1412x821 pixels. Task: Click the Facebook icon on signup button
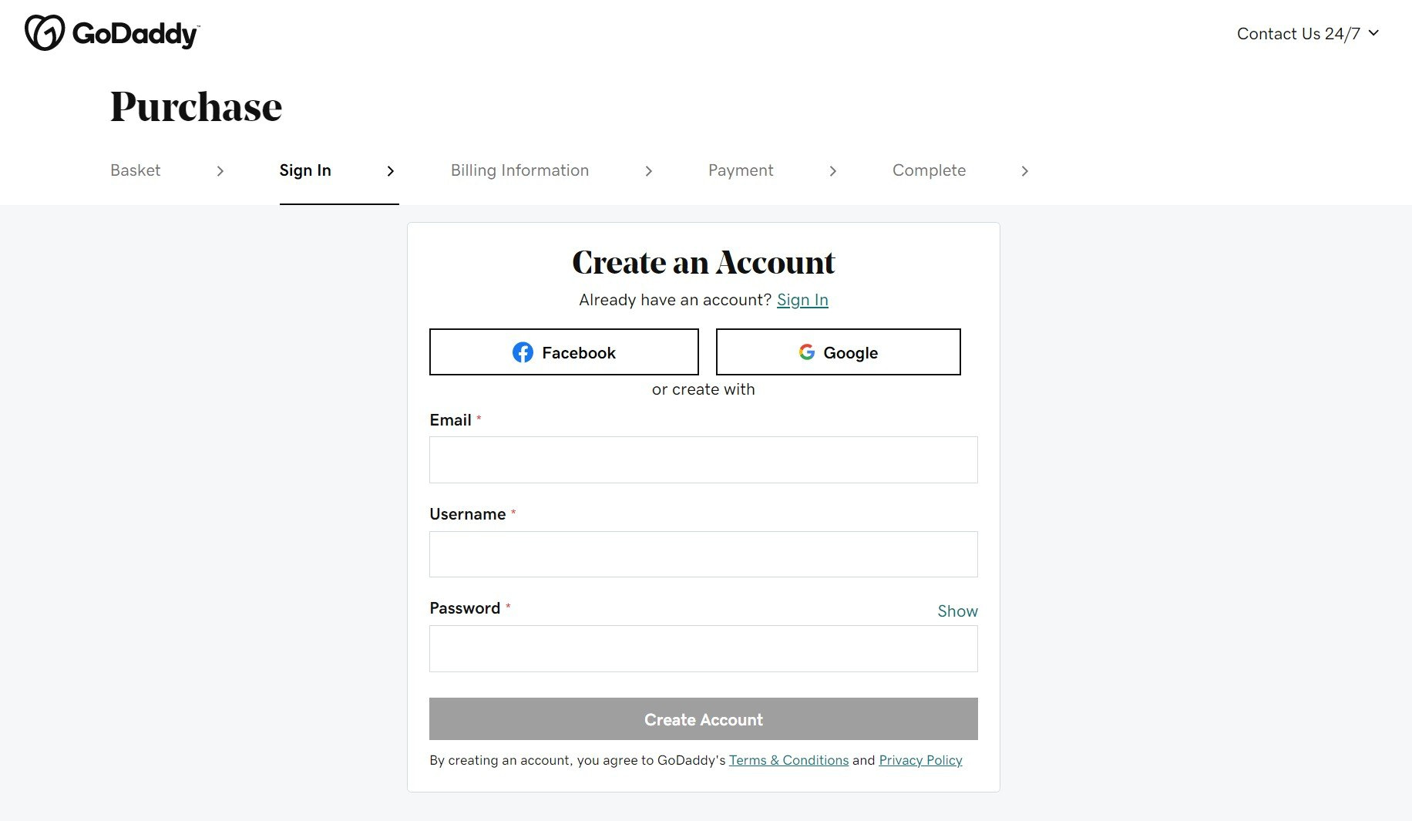click(523, 352)
